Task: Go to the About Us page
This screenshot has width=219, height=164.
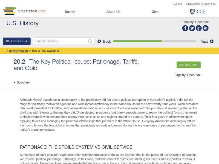Action: 113,12
